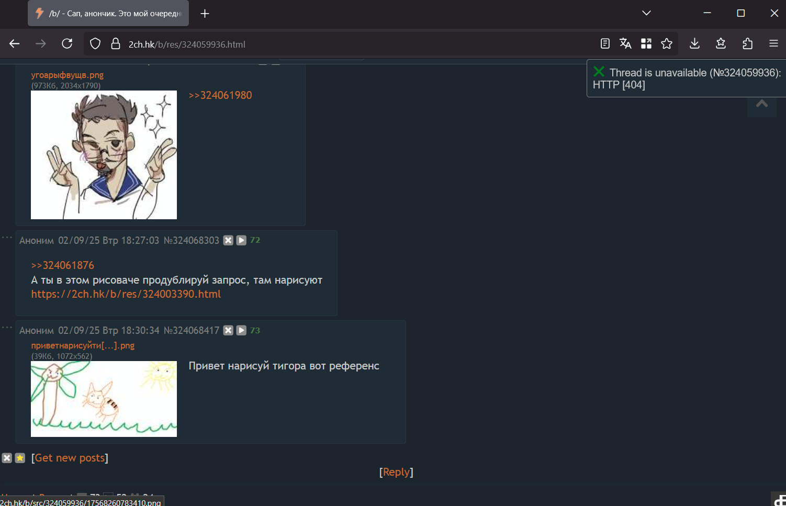Open the Extensions puzzle icon
Image resolution: width=786 pixels, height=506 pixels.
tap(747, 44)
